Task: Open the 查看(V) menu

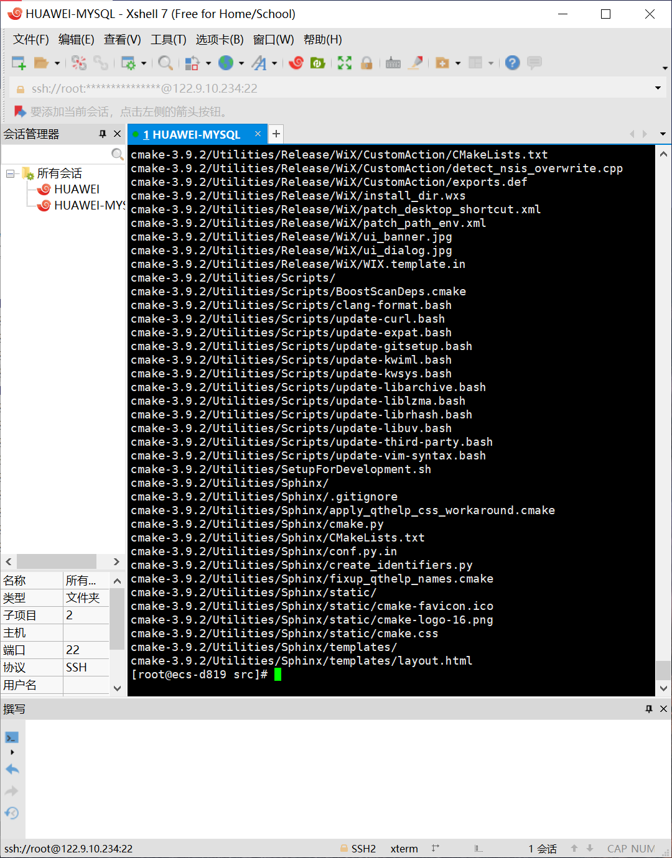Action: click(x=123, y=40)
